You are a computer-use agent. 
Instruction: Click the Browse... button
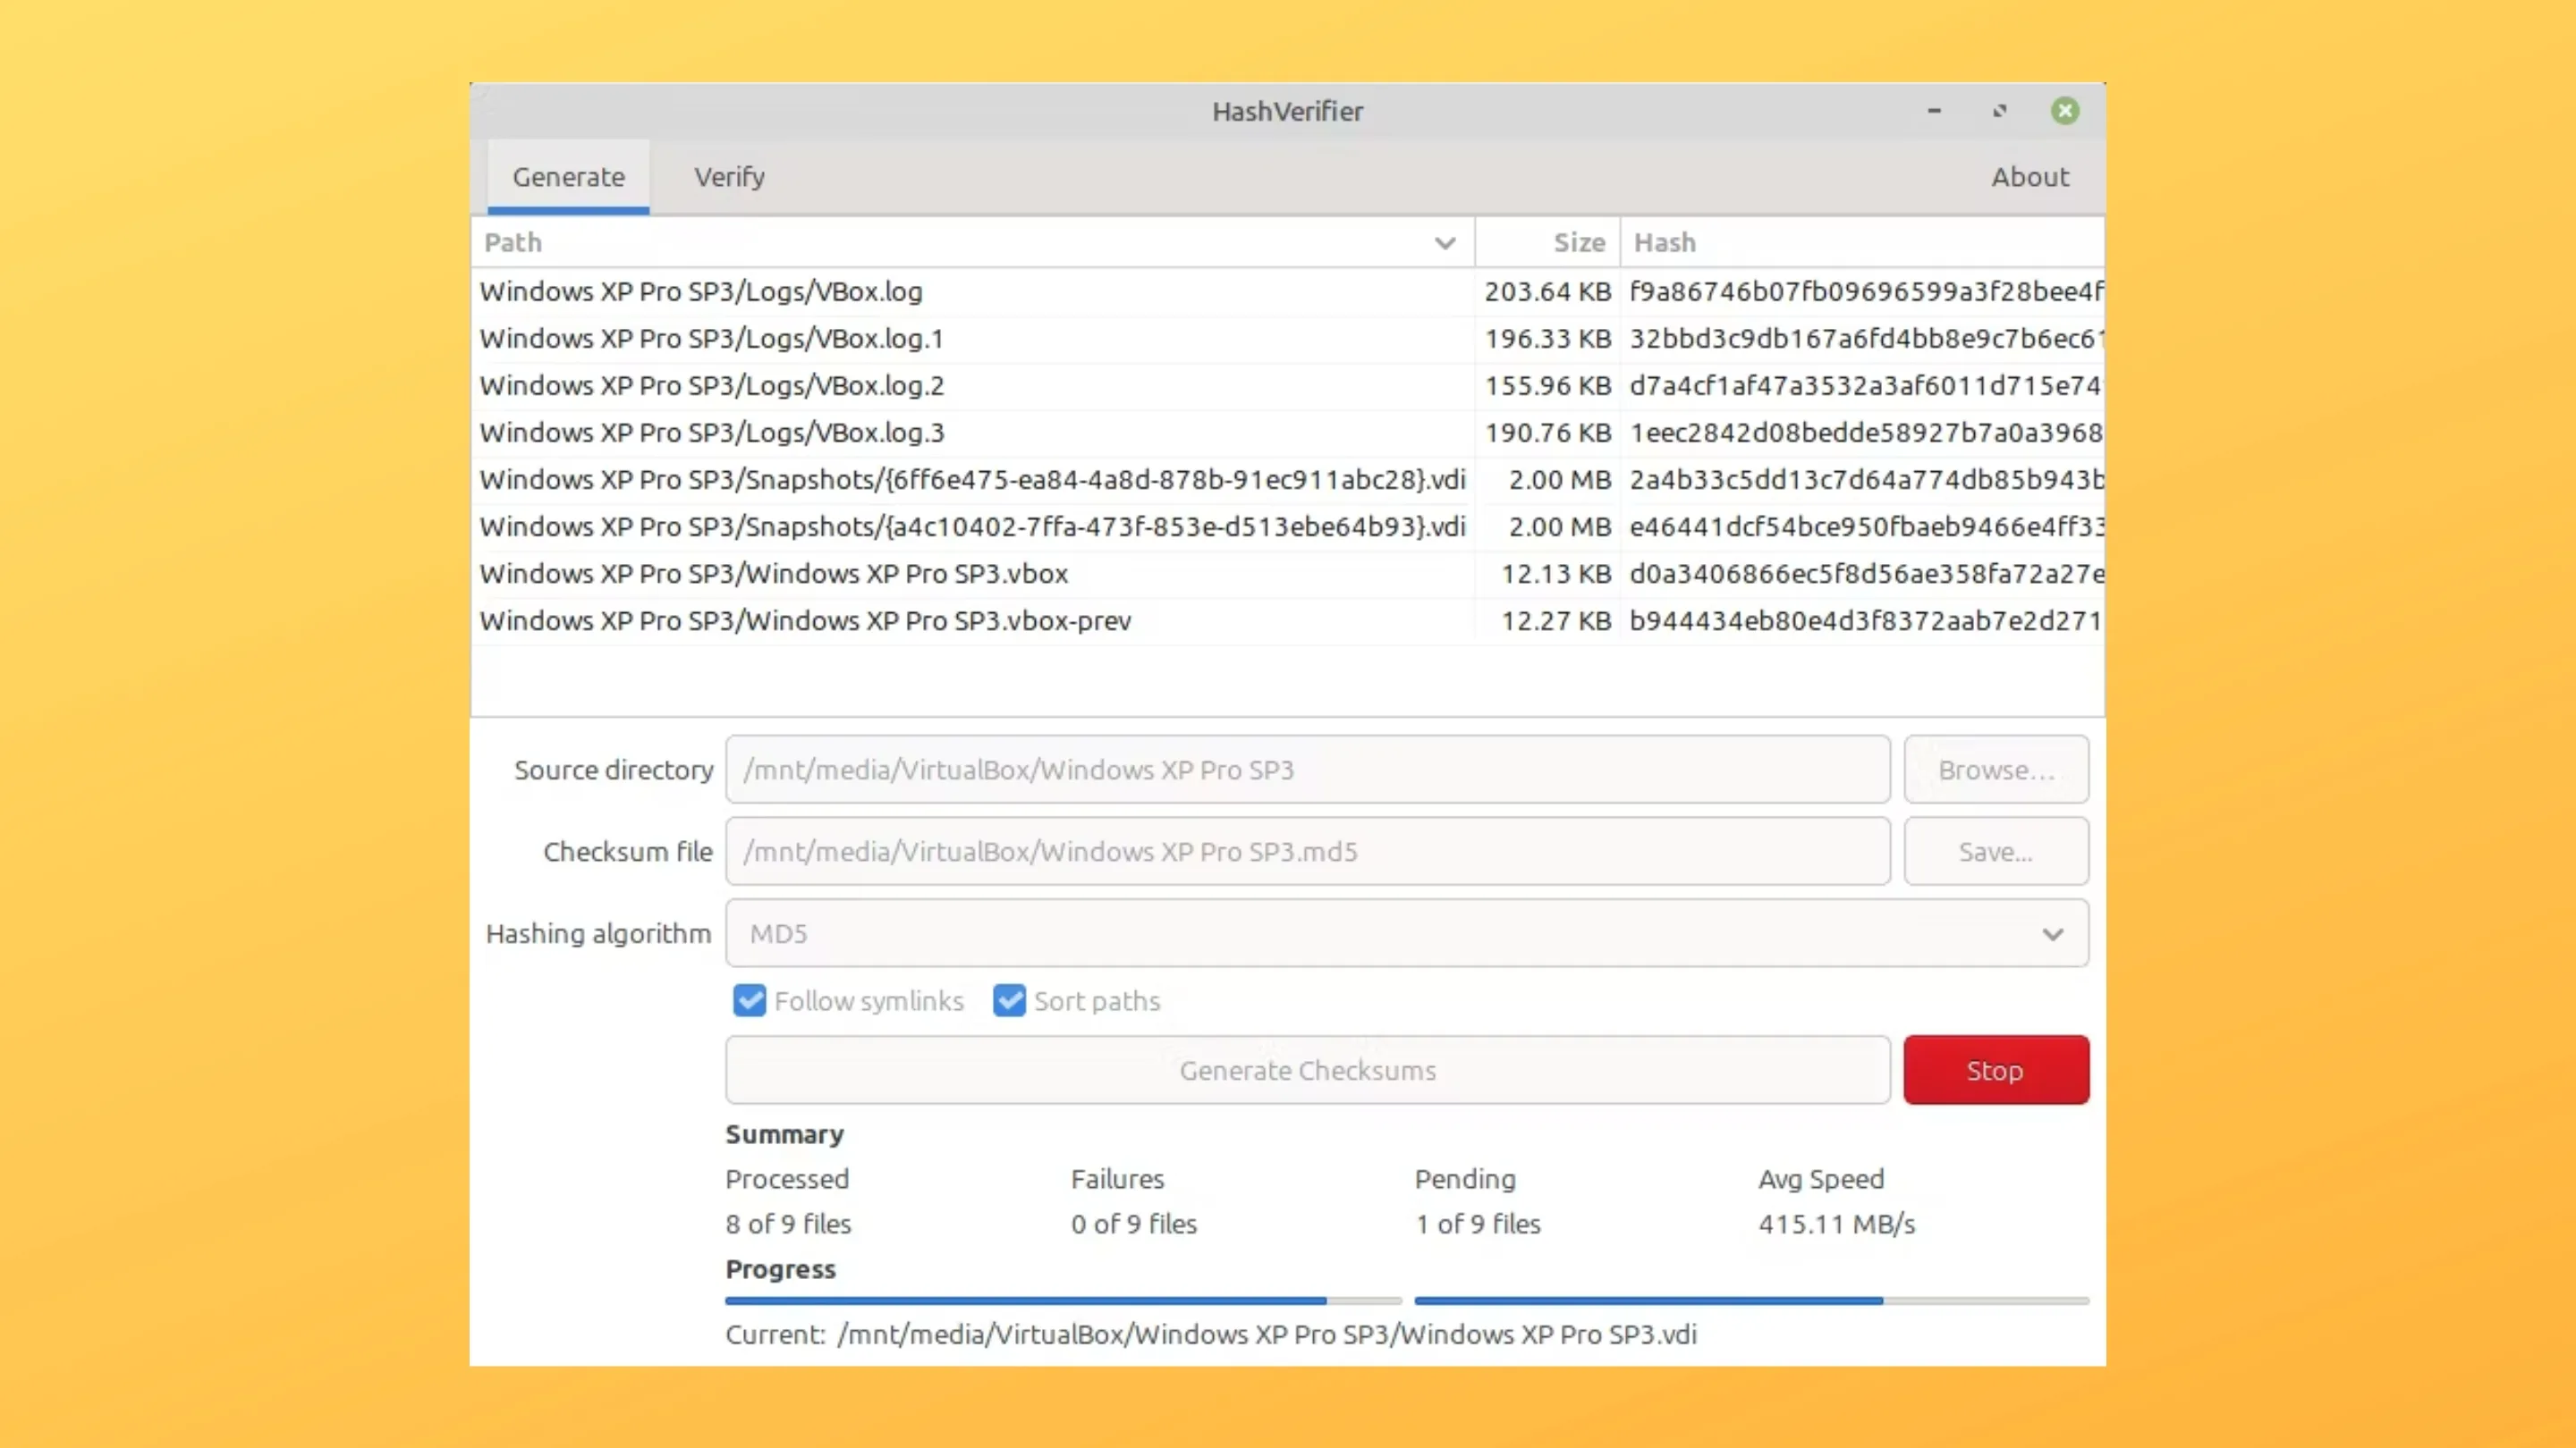(x=1995, y=770)
